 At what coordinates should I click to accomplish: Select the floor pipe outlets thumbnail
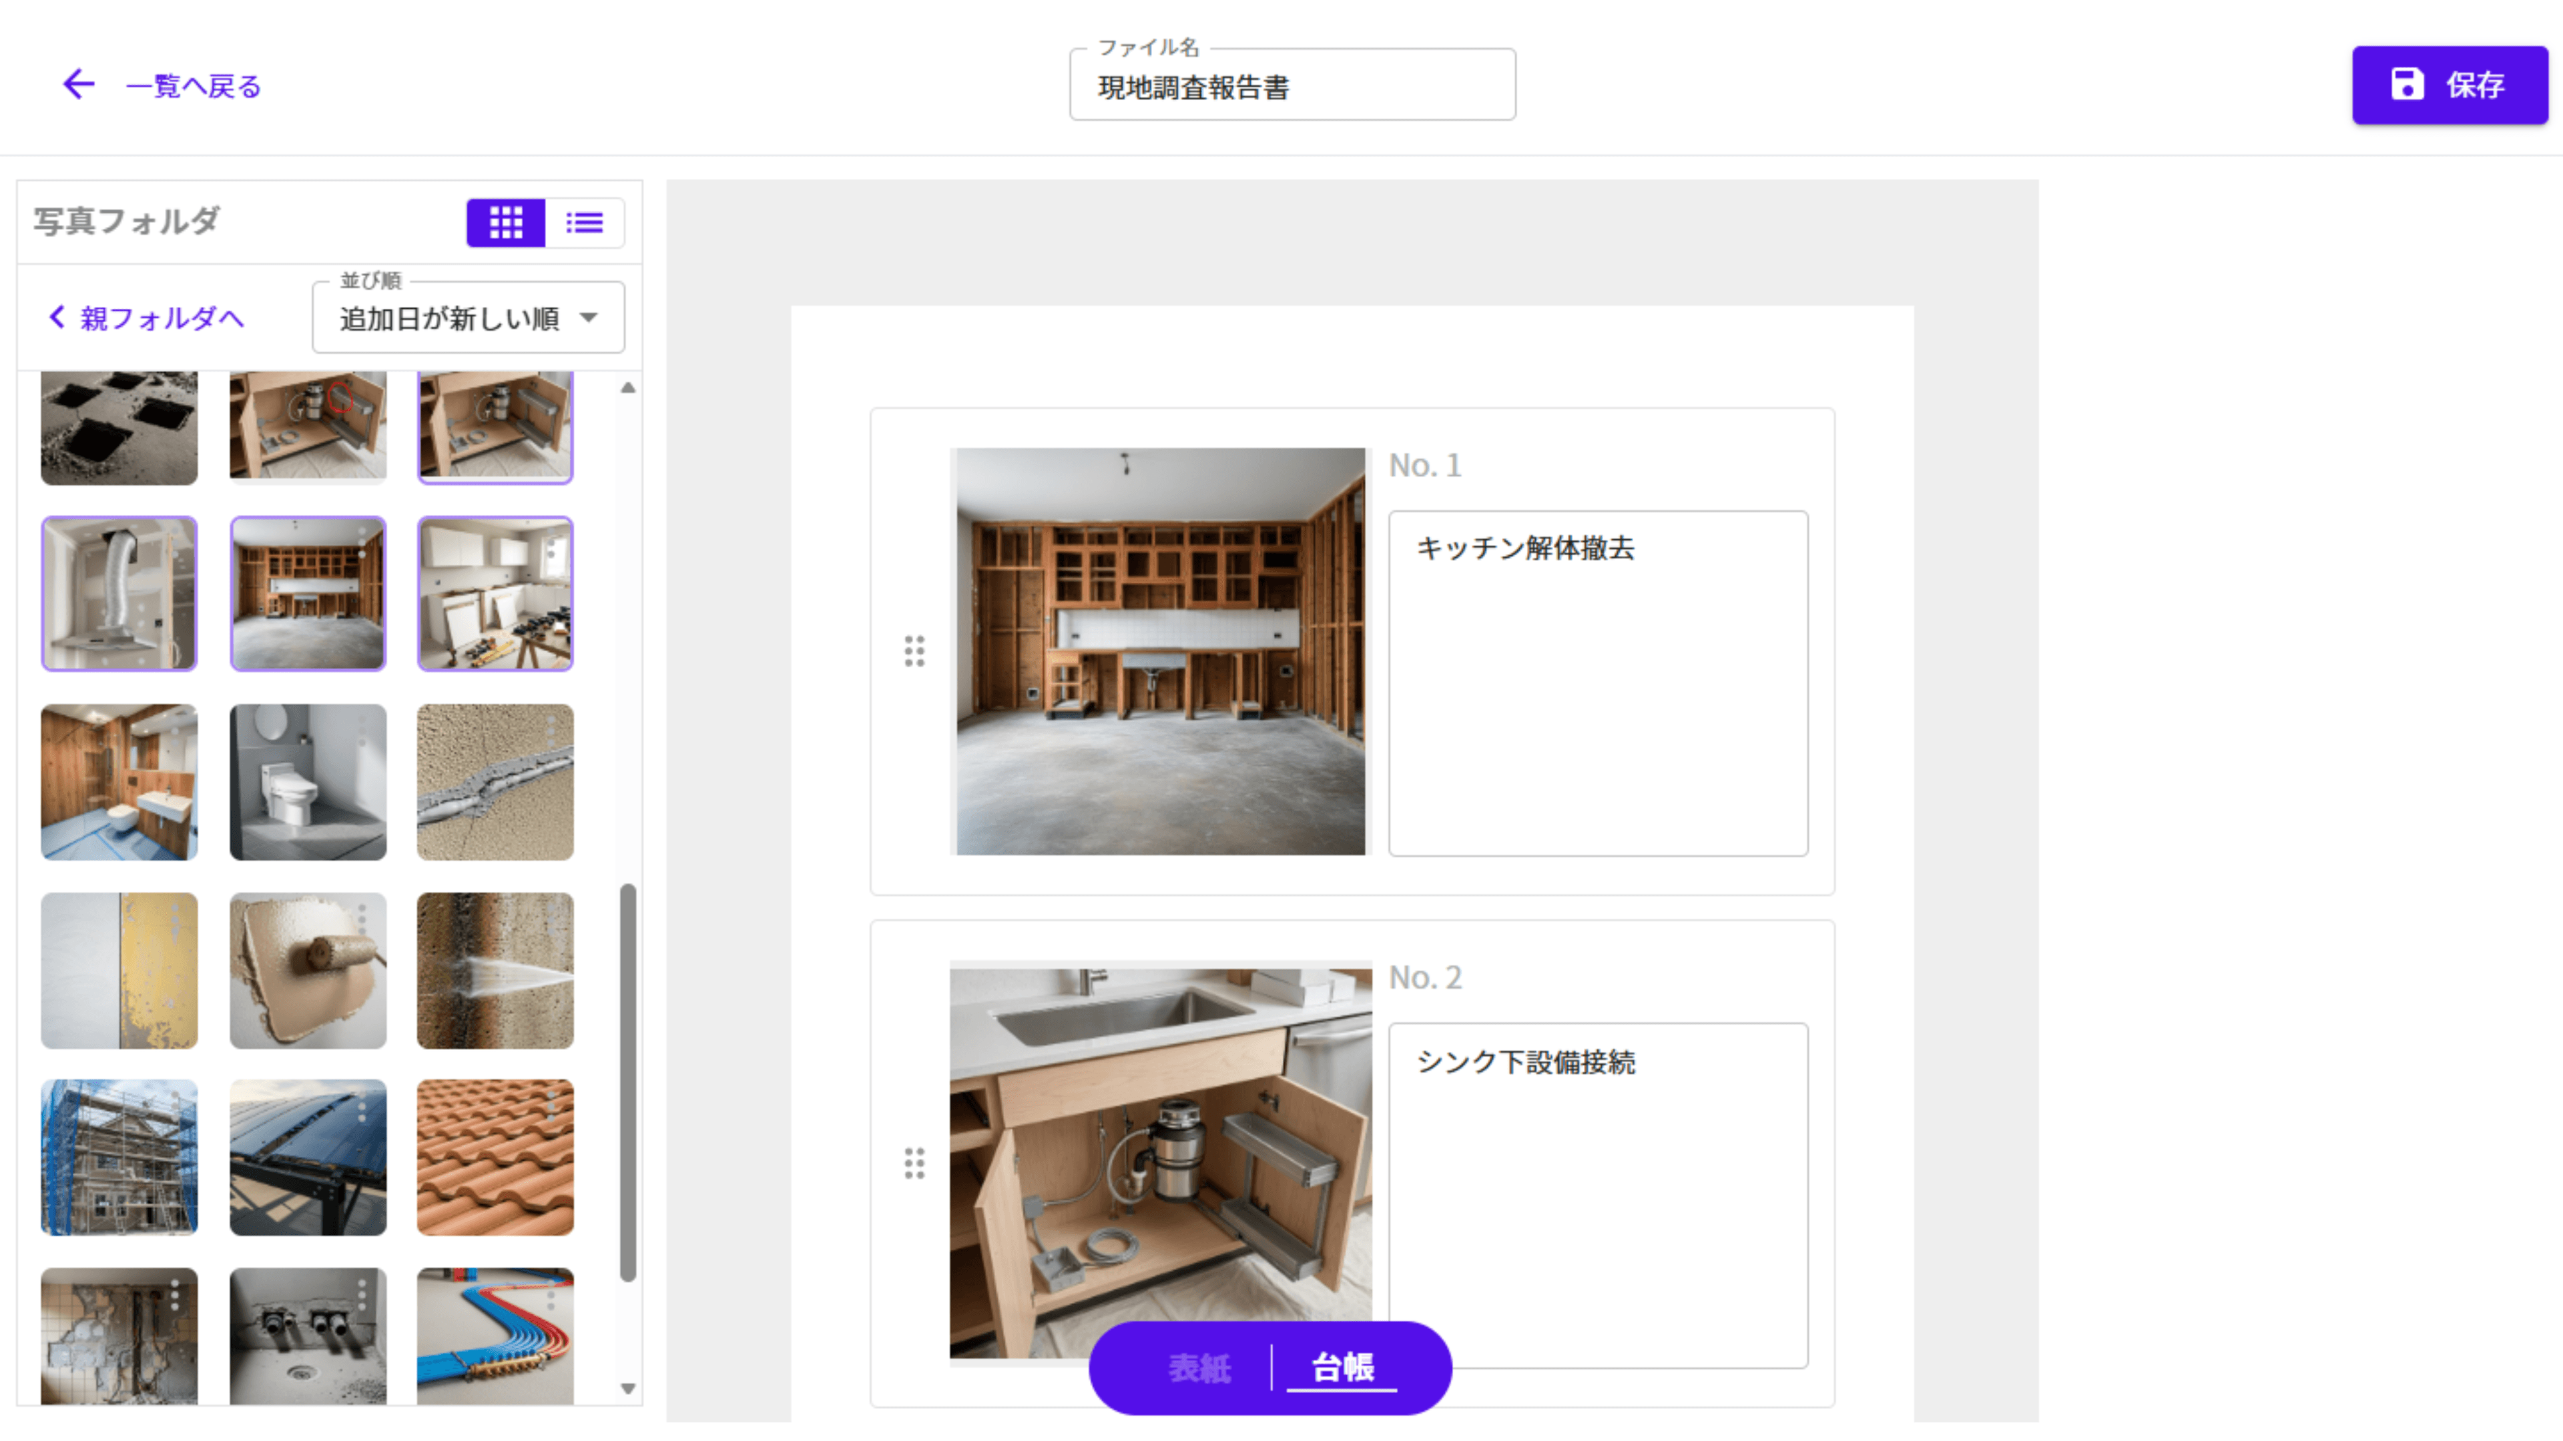(308, 1336)
